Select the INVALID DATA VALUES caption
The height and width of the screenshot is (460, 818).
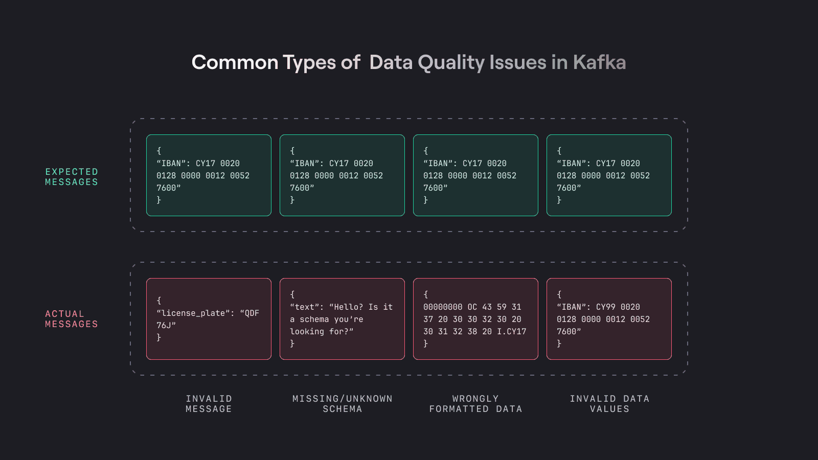pos(609,404)
